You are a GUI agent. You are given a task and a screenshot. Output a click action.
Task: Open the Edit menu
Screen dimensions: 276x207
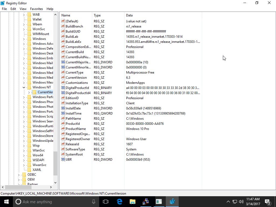[x=13, y=9]
